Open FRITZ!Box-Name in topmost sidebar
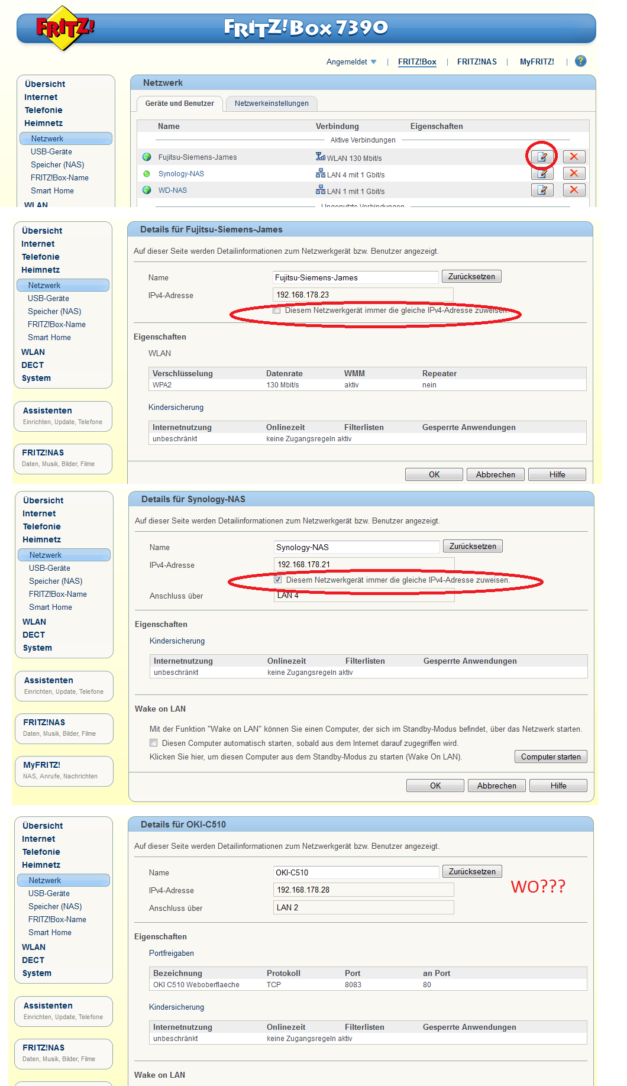This screenshot has width=627, height=1086. point(60,177)
